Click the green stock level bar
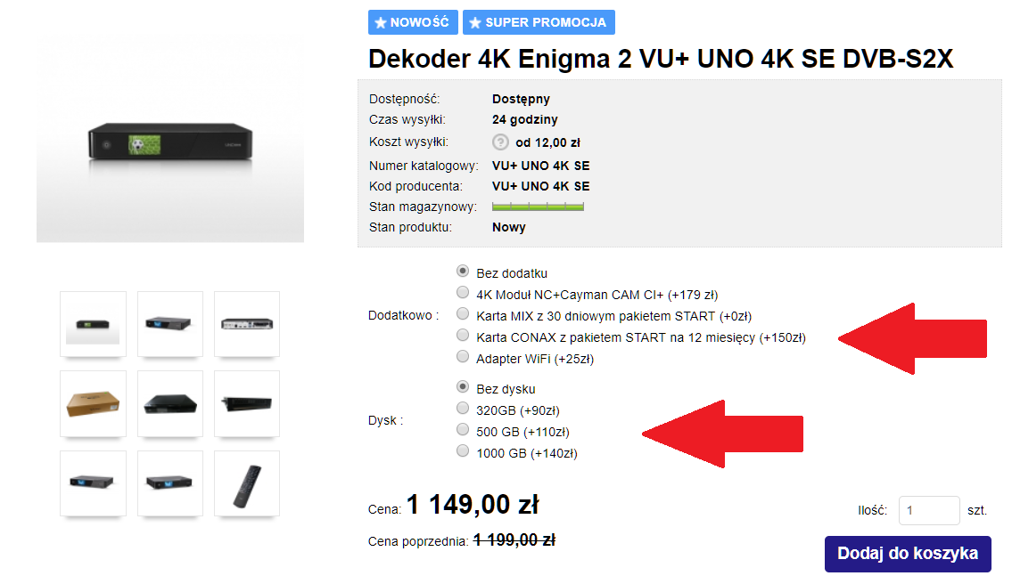This screenshot has width=1012, height=584. coord(538,207)
